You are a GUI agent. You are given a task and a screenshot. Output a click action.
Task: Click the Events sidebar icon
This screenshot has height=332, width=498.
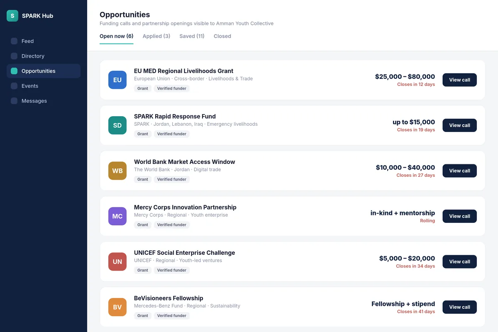coord(14,86)
